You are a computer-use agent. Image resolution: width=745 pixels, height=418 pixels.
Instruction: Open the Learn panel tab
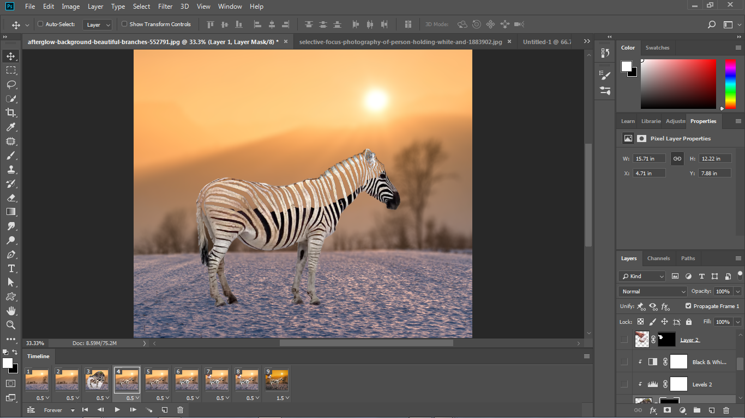click(x=628, y=121)
